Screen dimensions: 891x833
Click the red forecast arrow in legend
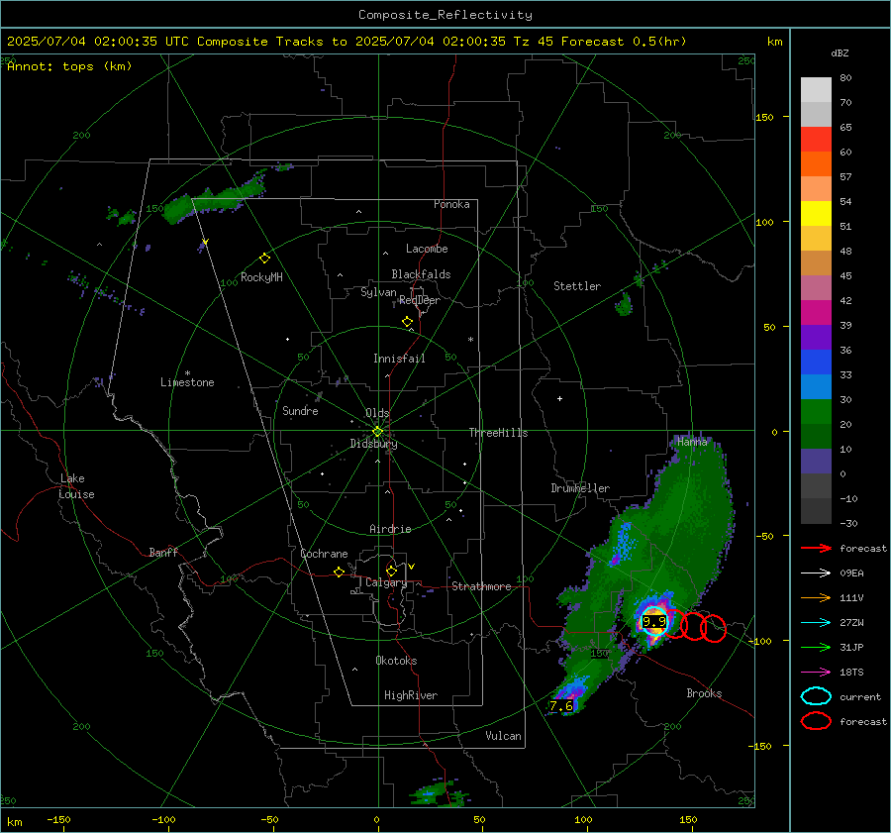[816, 548]
